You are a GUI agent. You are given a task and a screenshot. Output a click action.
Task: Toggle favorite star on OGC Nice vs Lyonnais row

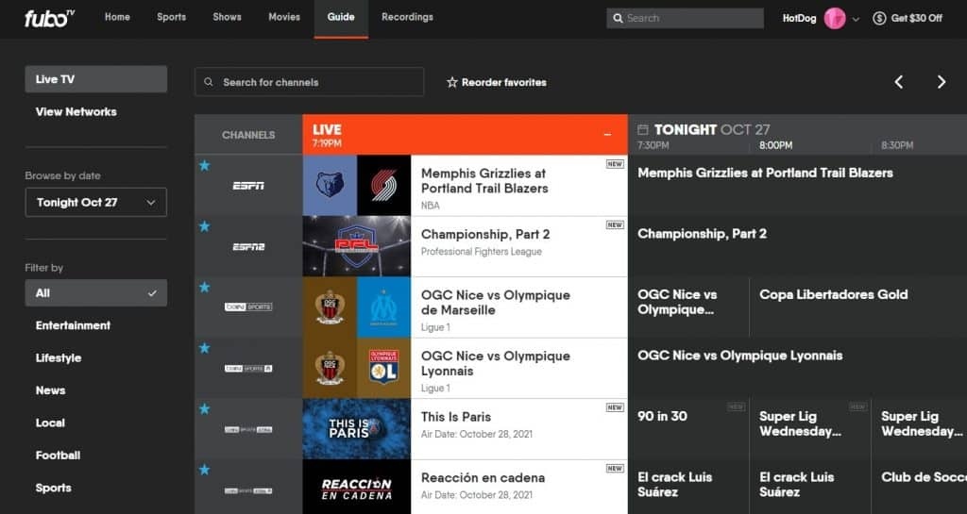pyautogui.click(x=205, y=348)
